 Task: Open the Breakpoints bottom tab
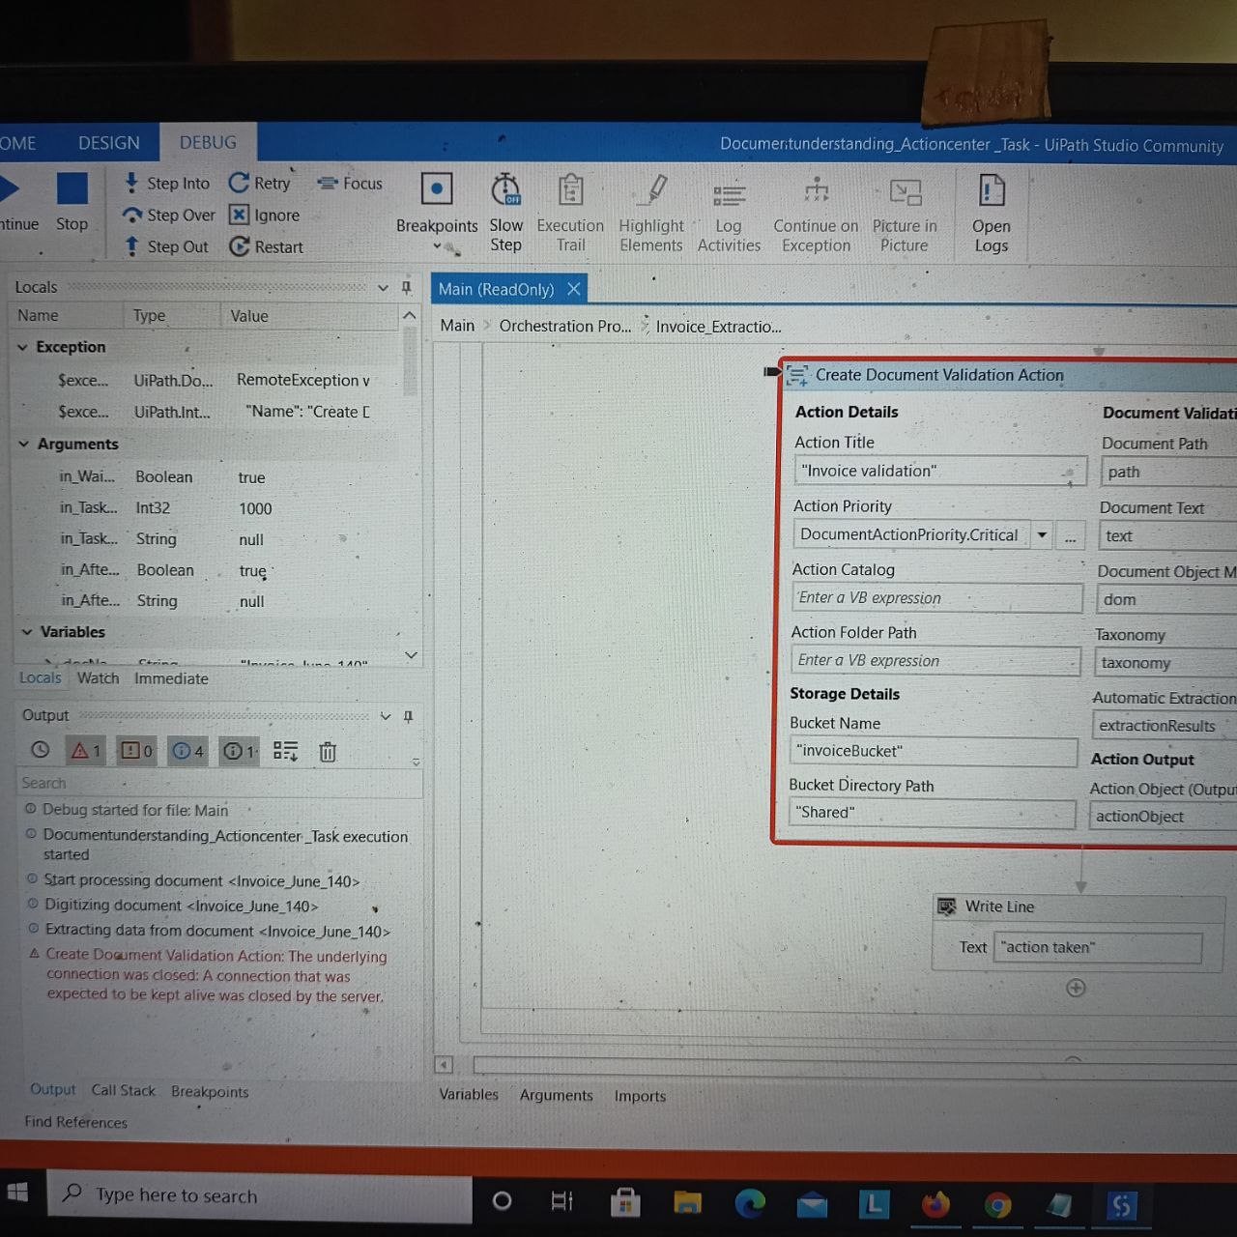[x=210, y=1091]
